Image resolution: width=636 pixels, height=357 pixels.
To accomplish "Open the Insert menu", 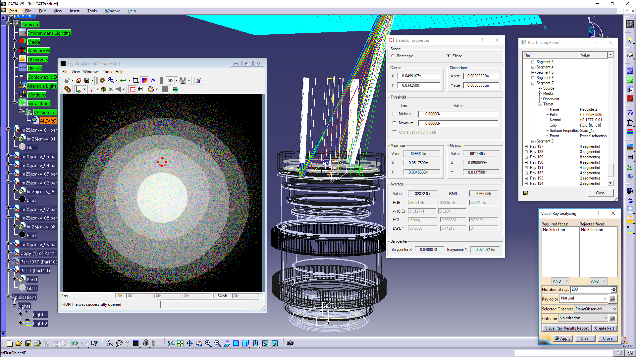I will pyautogui.click(x=75, y=11).
